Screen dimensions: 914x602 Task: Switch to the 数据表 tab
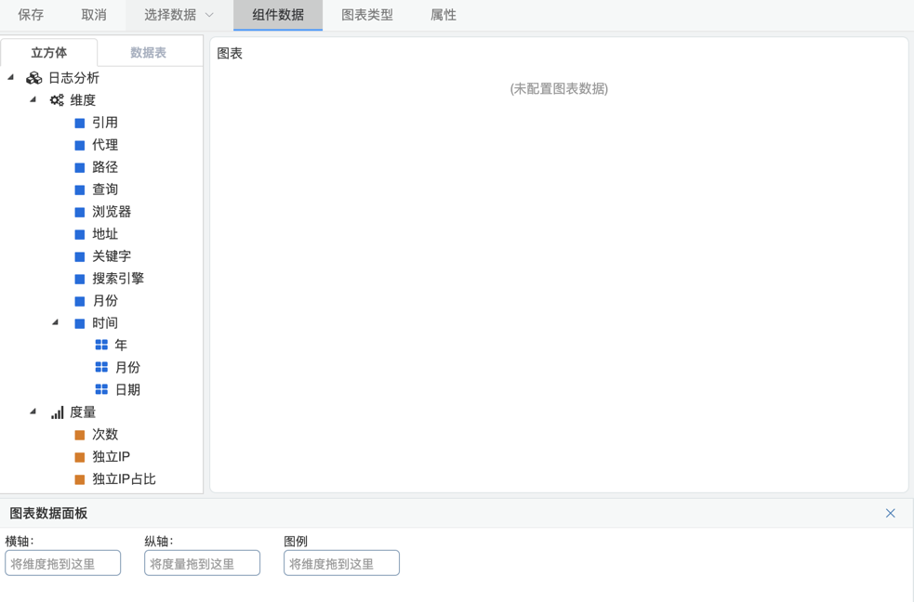[x=148, y=53]
